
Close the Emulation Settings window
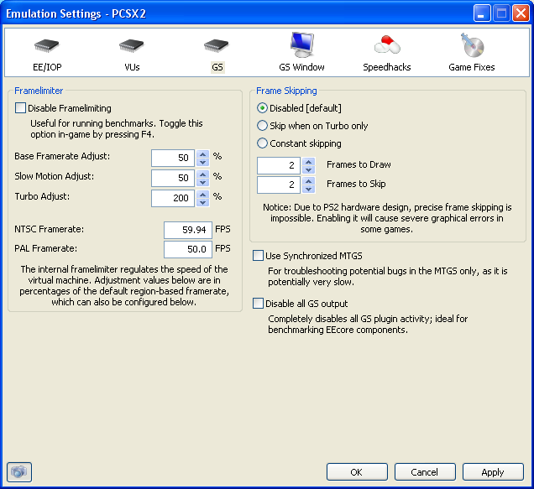click(x=521, y=13)
